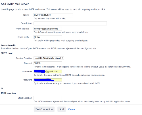
Task: Open the Service Provider dropdown
Action: coord(49,58)
